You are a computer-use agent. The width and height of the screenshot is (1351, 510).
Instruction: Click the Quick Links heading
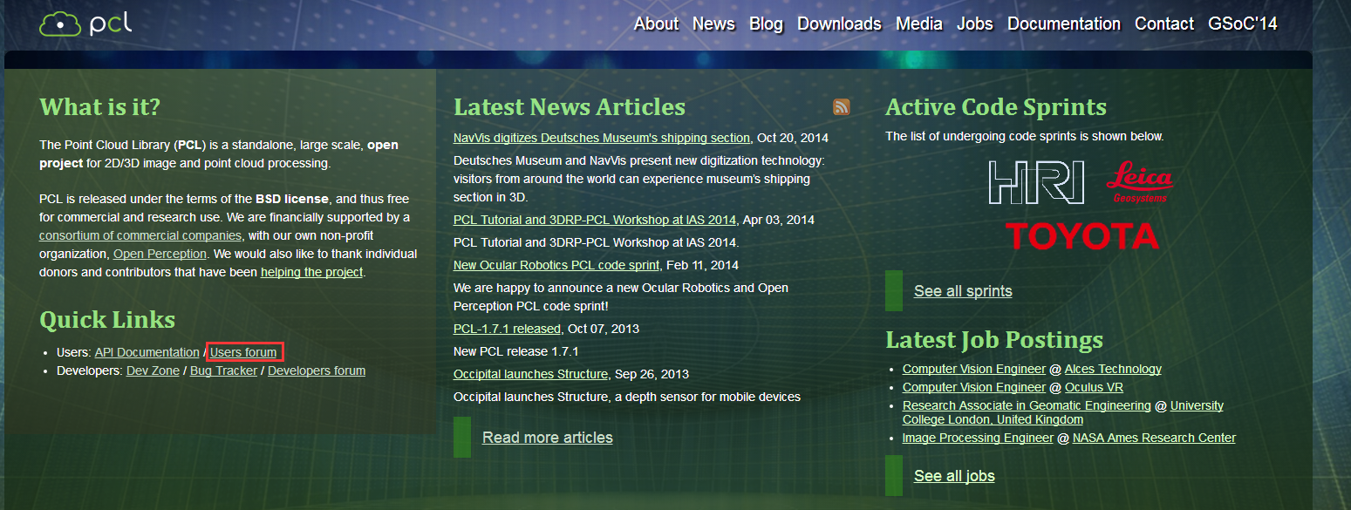click(107, 320)
